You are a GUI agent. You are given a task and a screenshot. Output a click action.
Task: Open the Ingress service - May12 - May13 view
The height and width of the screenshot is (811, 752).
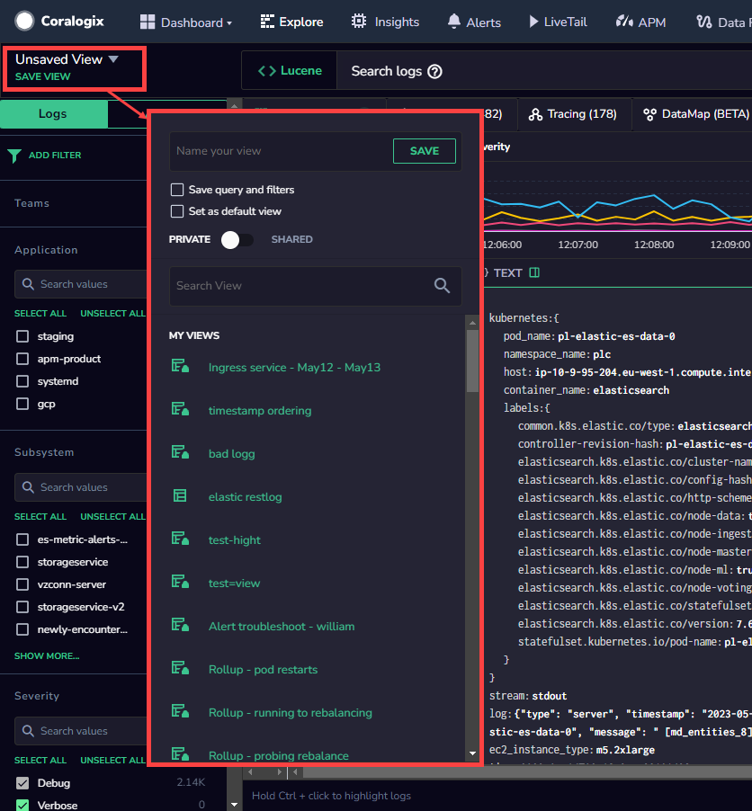coord(294,367)
